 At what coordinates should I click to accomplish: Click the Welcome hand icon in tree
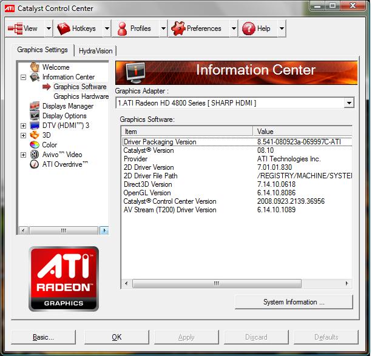35,67
